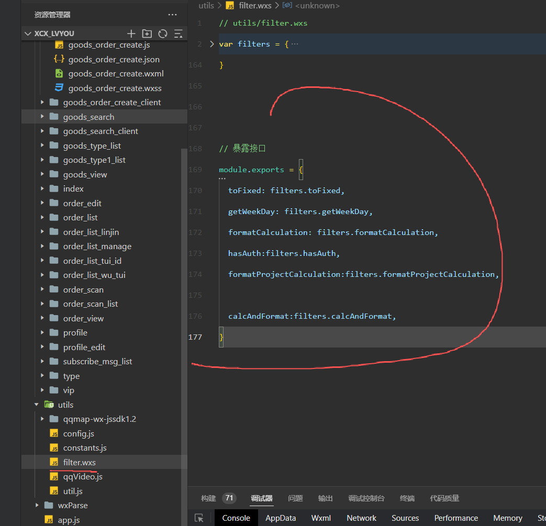Expand the wxParse folder
Viewport: 546px width, 526px height.
(37, 505)
